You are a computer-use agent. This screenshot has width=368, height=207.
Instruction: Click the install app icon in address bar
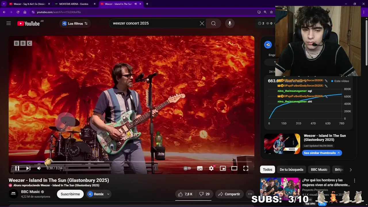(259, 12)
